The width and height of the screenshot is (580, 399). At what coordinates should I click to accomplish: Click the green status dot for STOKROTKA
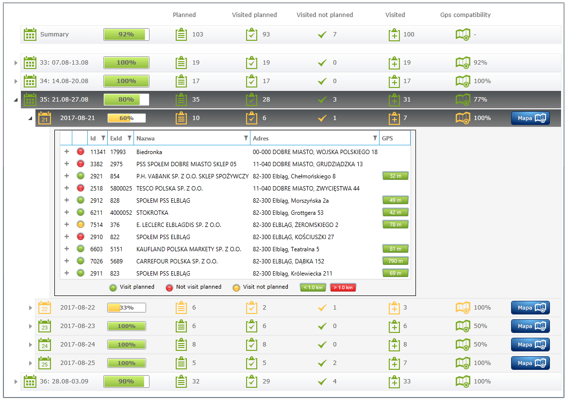tap(81, 213)
